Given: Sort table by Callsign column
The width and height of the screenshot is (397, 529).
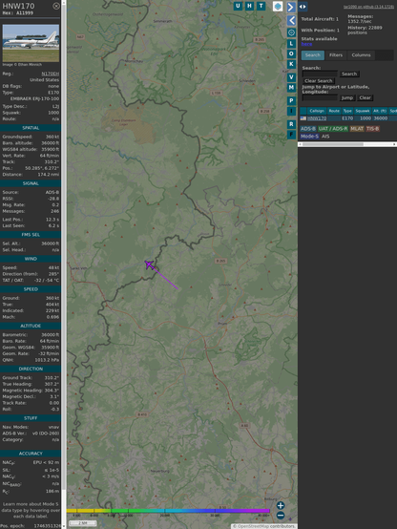Looking at the screenshot, I should point(317,111).
